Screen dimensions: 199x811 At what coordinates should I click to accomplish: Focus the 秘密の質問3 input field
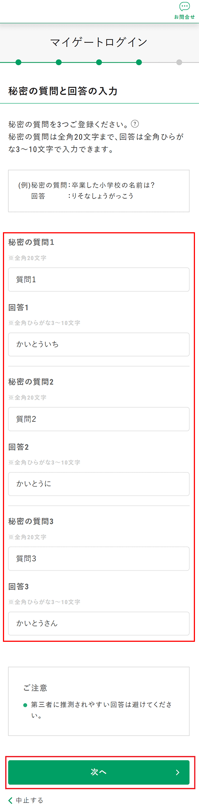99,558
